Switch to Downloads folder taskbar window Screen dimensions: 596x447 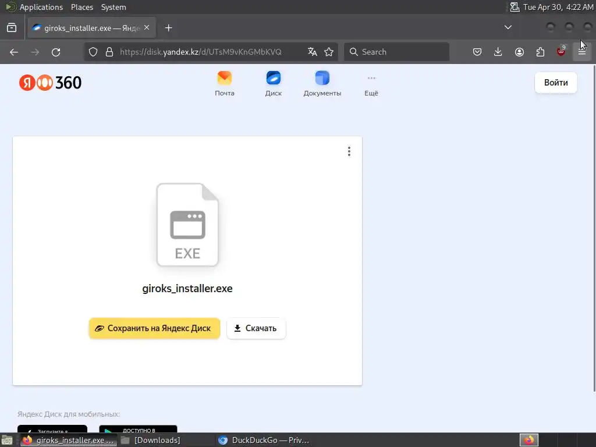point(151,440)
